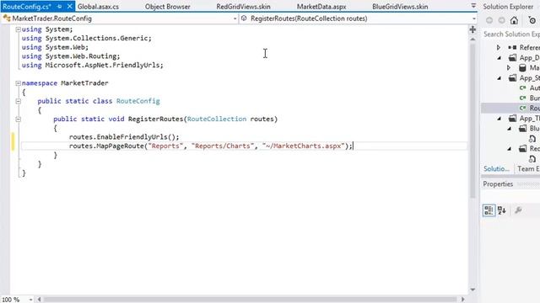Collapse the namespace MarketTrader region
540x303 pixels.
click(19, 83)
